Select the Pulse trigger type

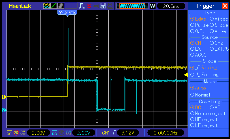coord(199,25)
